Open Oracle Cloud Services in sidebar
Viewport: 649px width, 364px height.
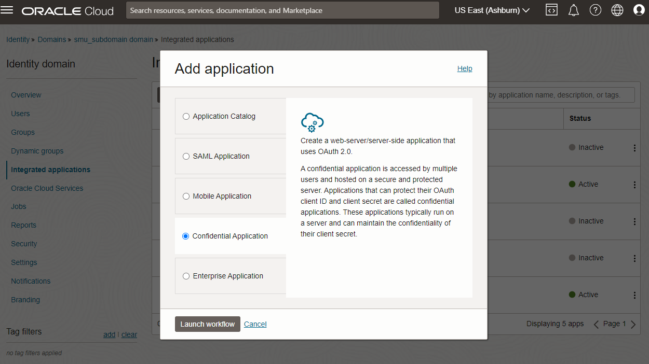pyautogui.click(x=47, y=188)
